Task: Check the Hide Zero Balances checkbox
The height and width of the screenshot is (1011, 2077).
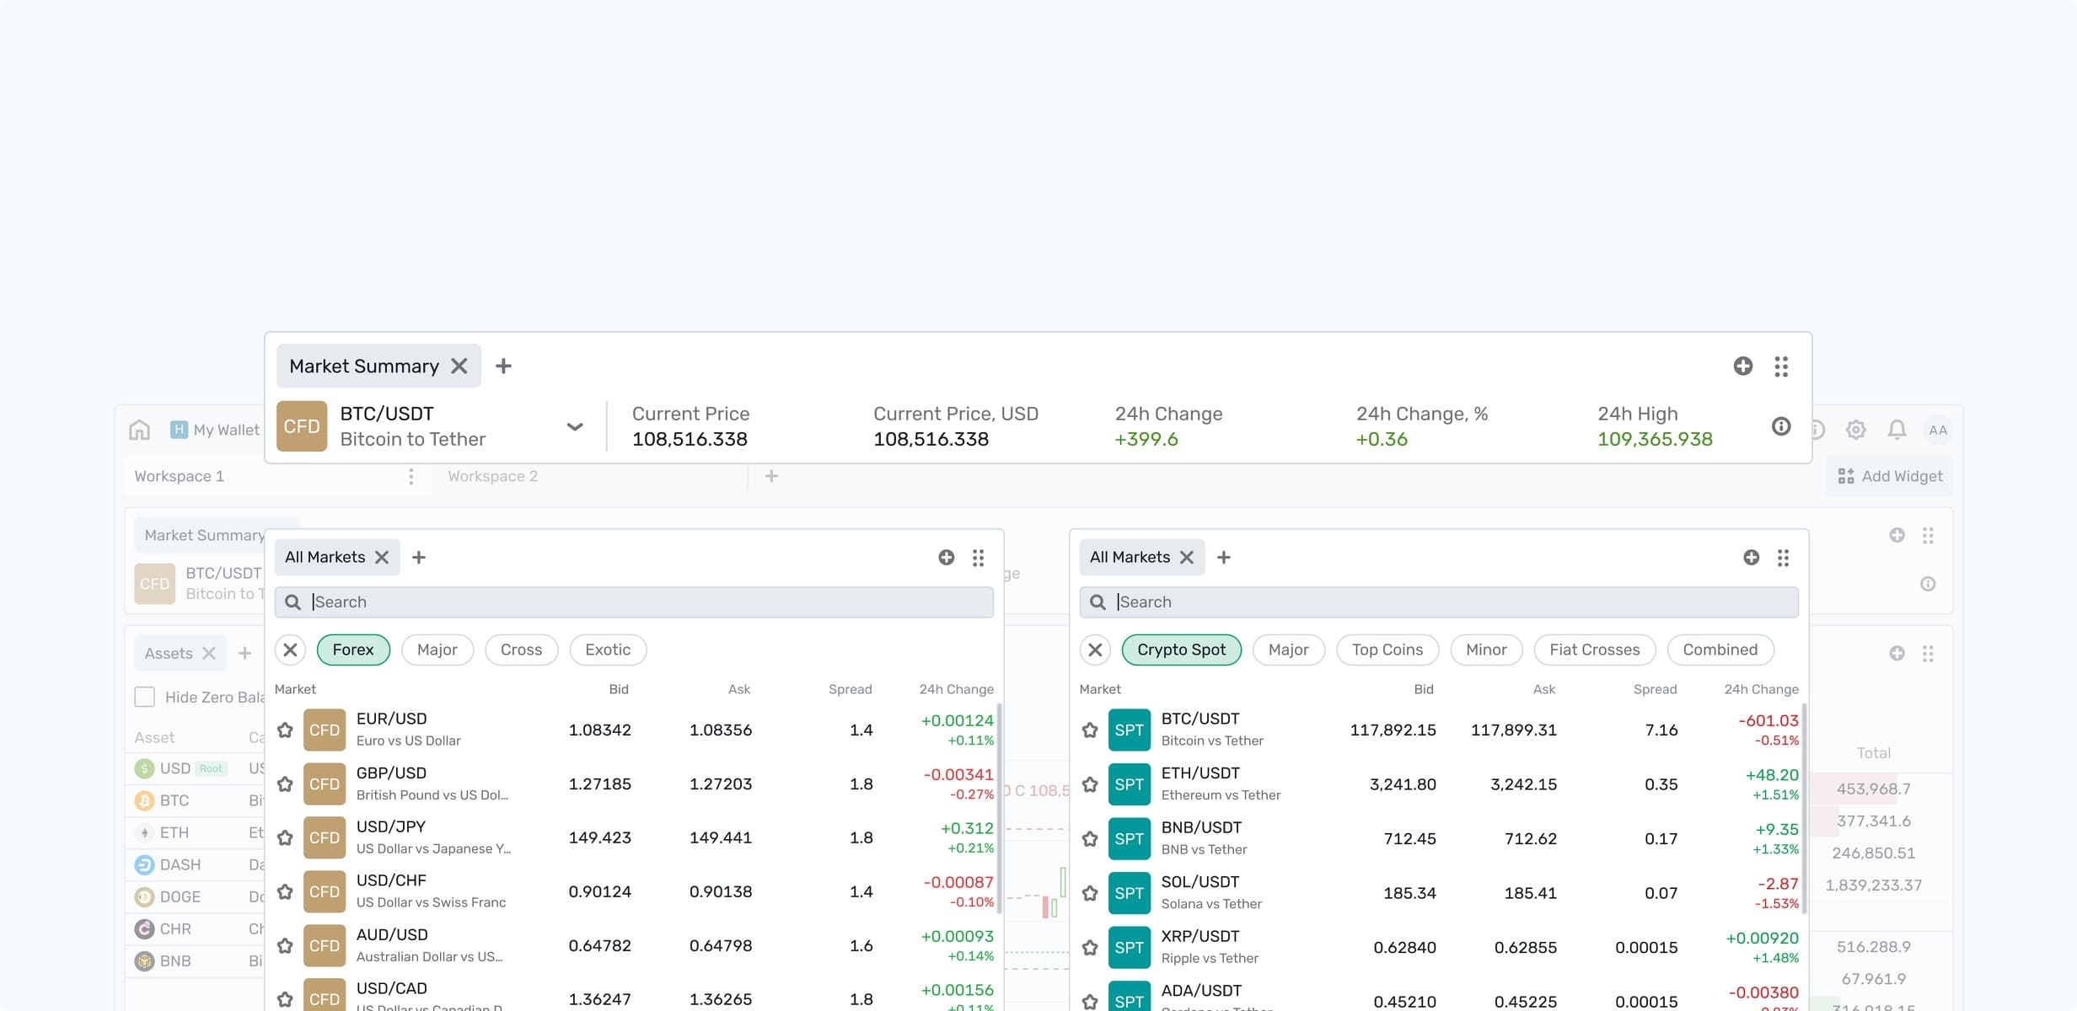Action: (x=145, y=697)
